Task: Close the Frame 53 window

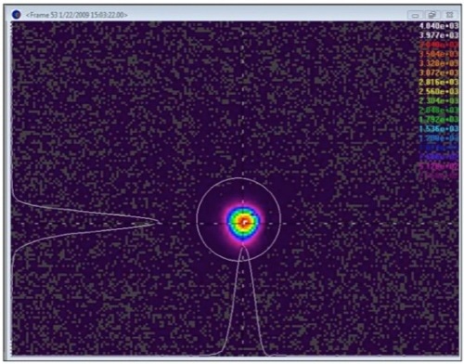Action: (x=449, y=15)
